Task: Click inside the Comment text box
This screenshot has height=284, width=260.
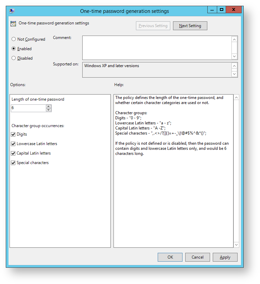Action: point(156,48)
